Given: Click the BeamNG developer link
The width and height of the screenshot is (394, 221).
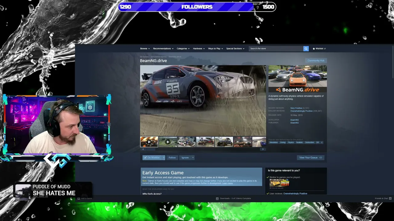Looking at the screenshot, I should click(x=295, y=120).
